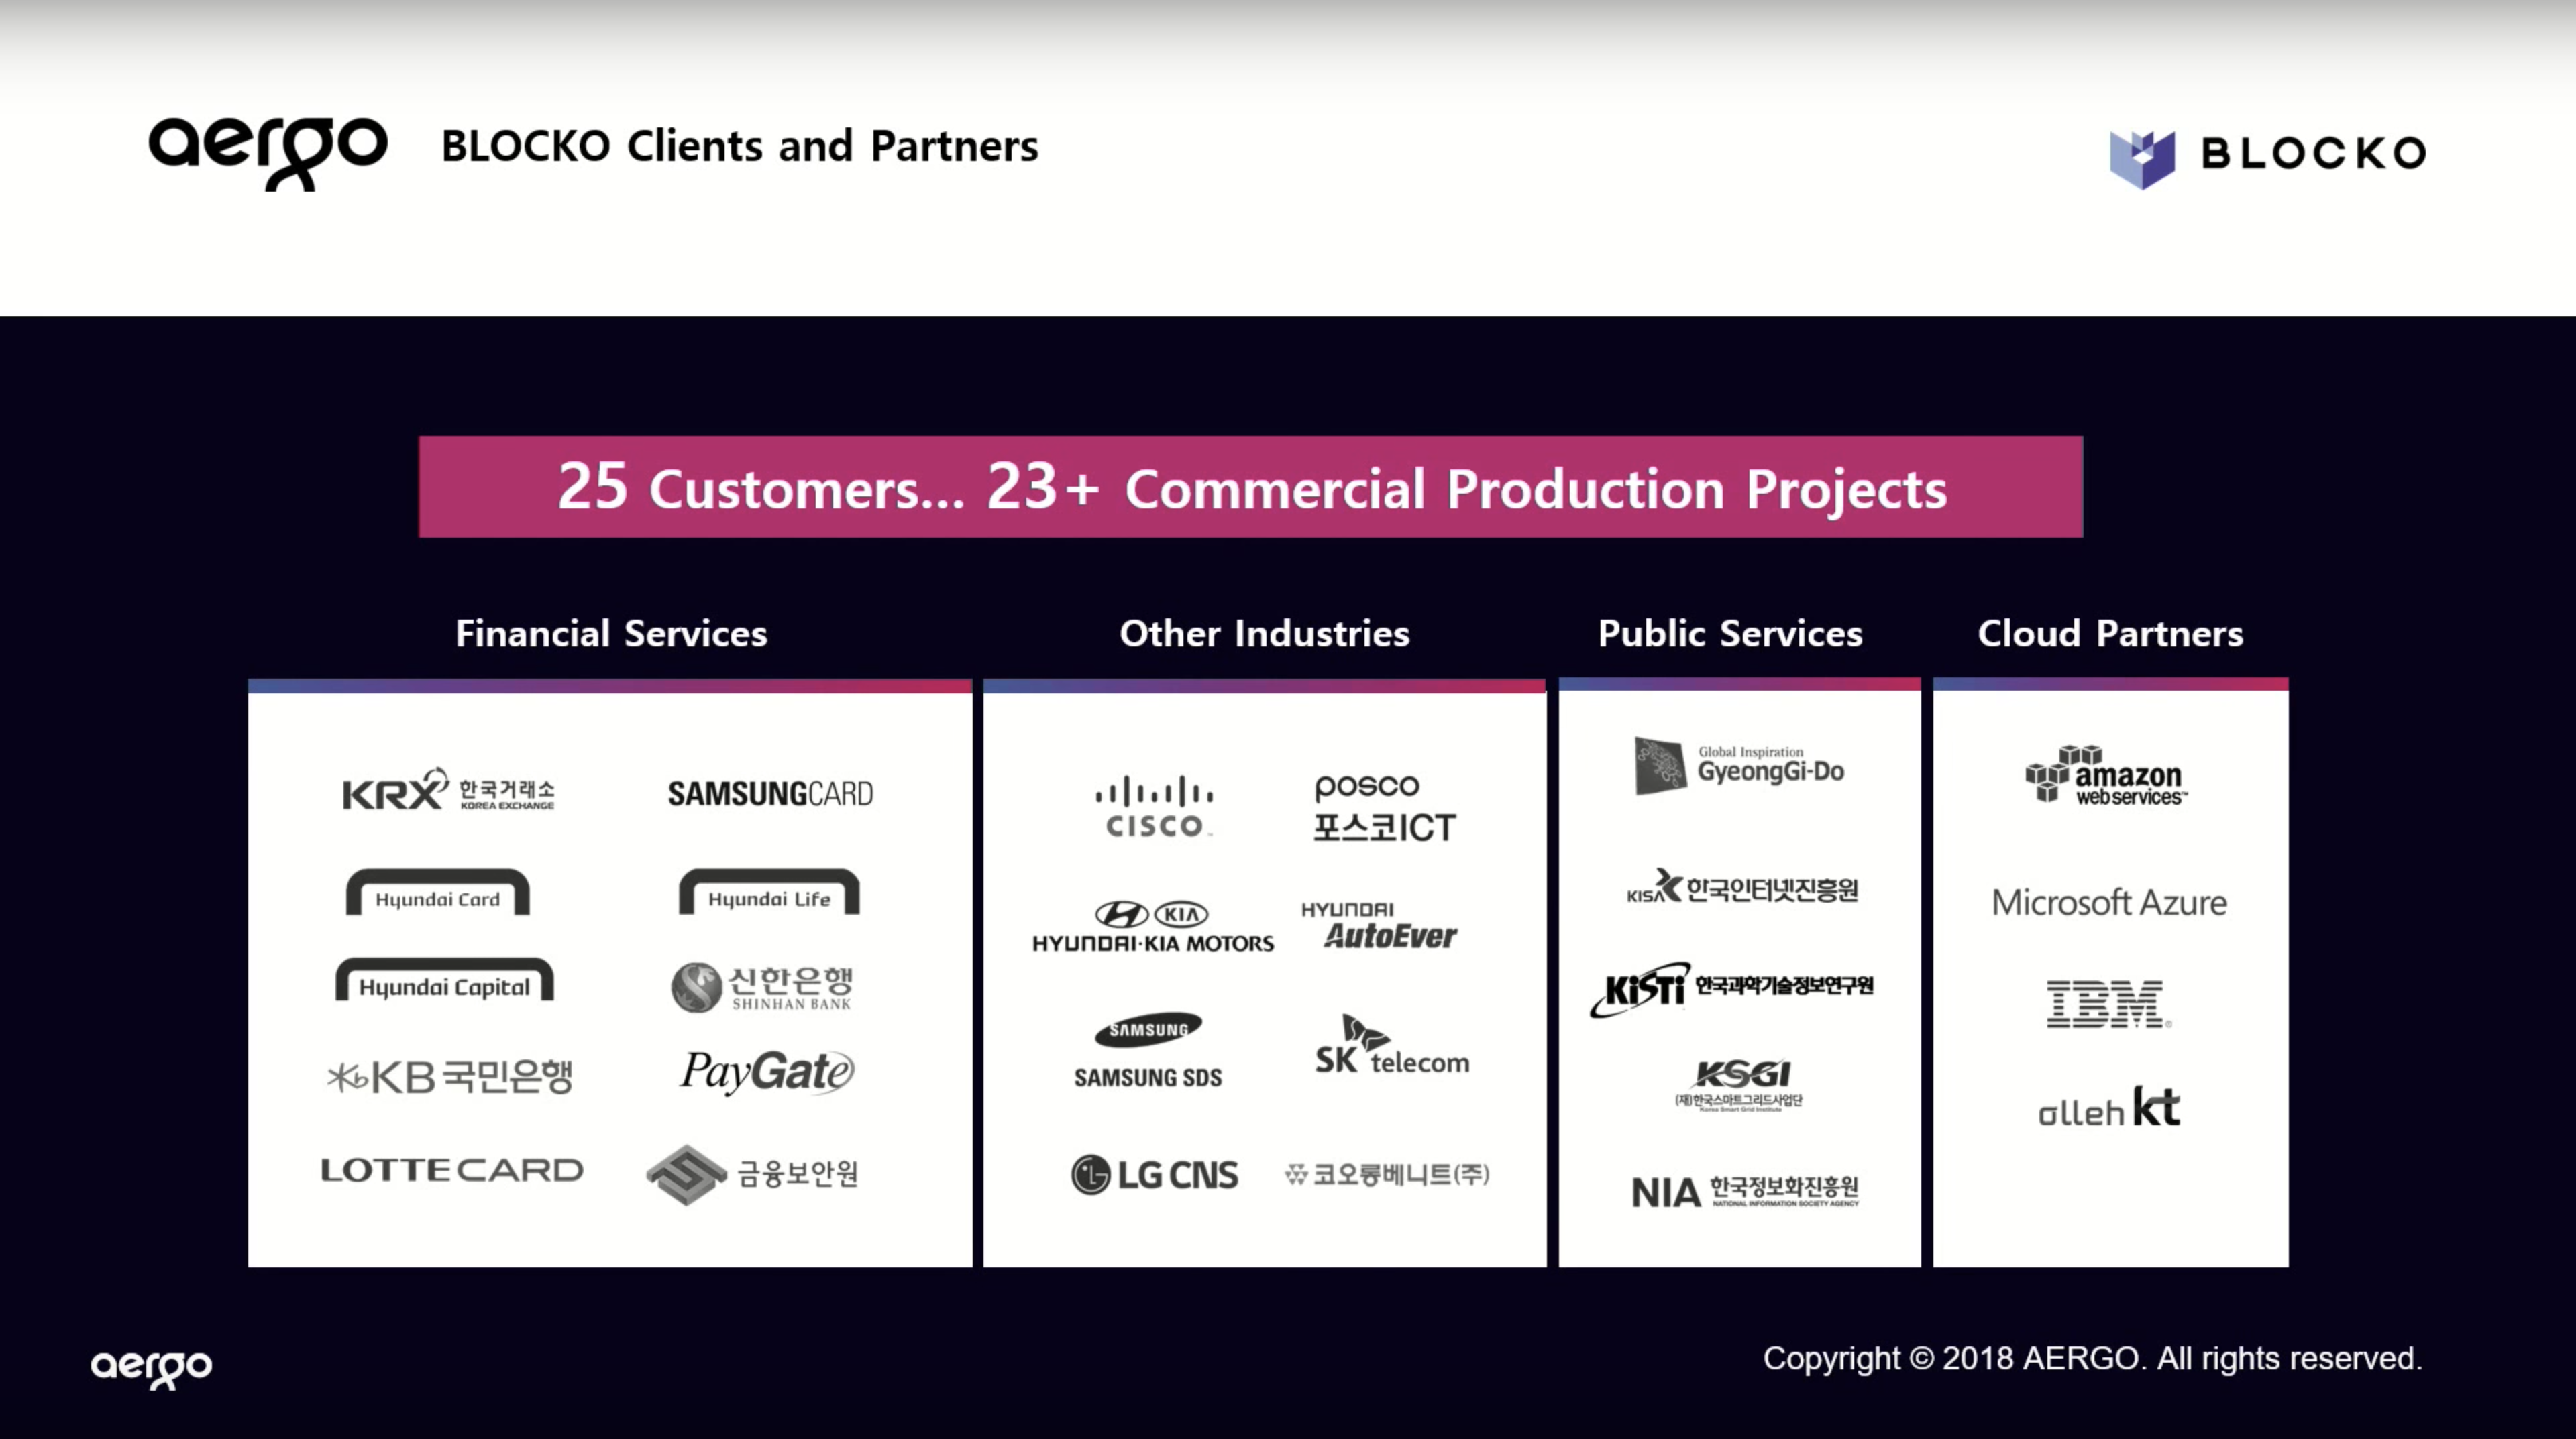Click the pink 25 Customers banner
This screenshot has width=2576, height=1439.
(1250, 487)
